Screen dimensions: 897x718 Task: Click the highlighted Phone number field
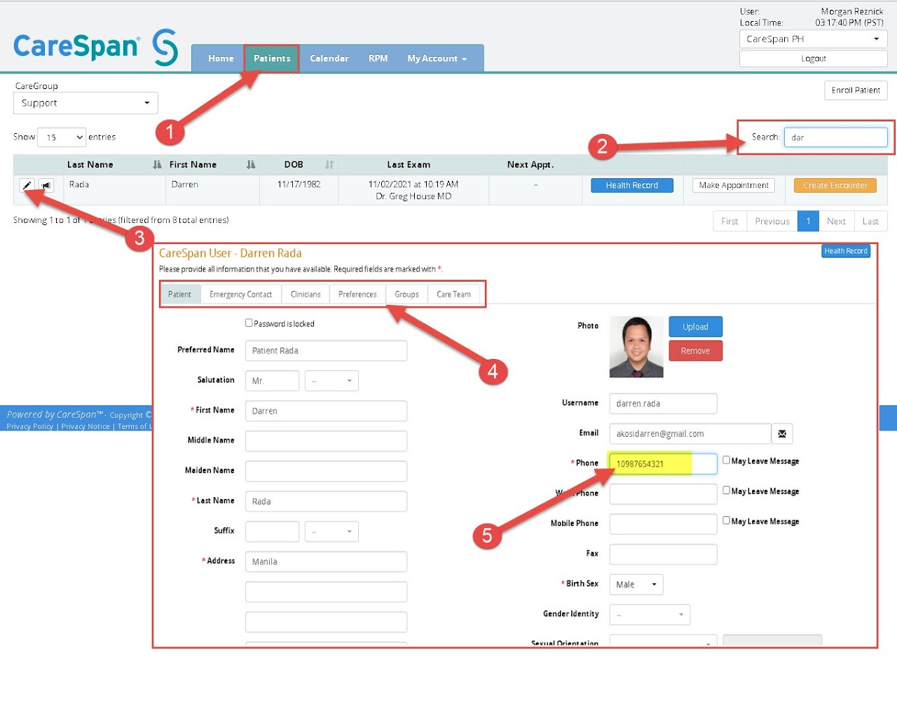click(663, 464)
